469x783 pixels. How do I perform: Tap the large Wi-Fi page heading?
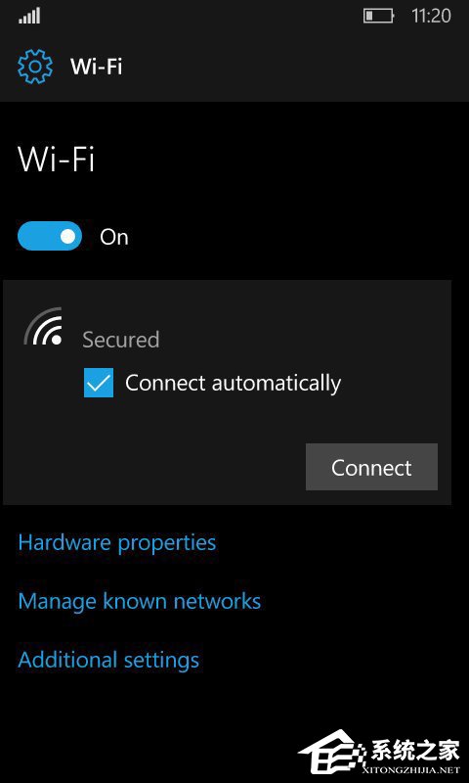(57, 160)
